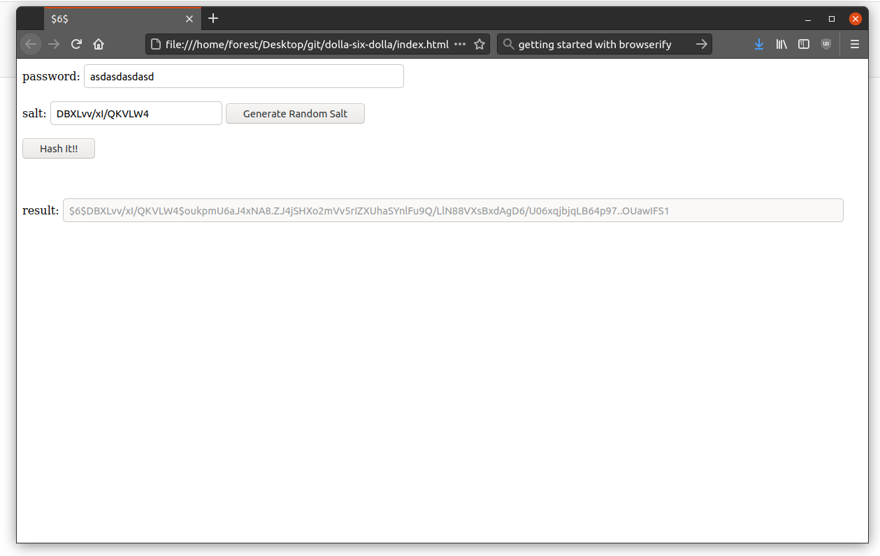880x556 pixels.
Task: Open the browser home page icon
Action: pyautogui.click(x=99, y=44)
